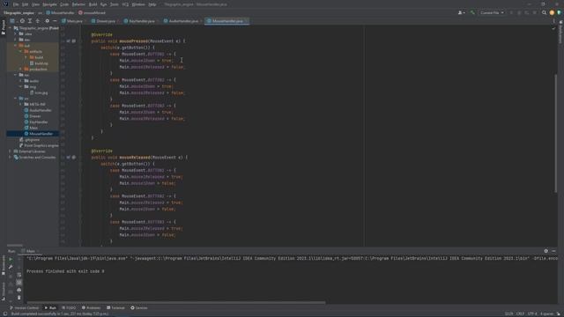Image resolution: width=564 pixels, height=317 pixels.
Task: Open the Version Control tool window
Action: click(x=24, y=308)
